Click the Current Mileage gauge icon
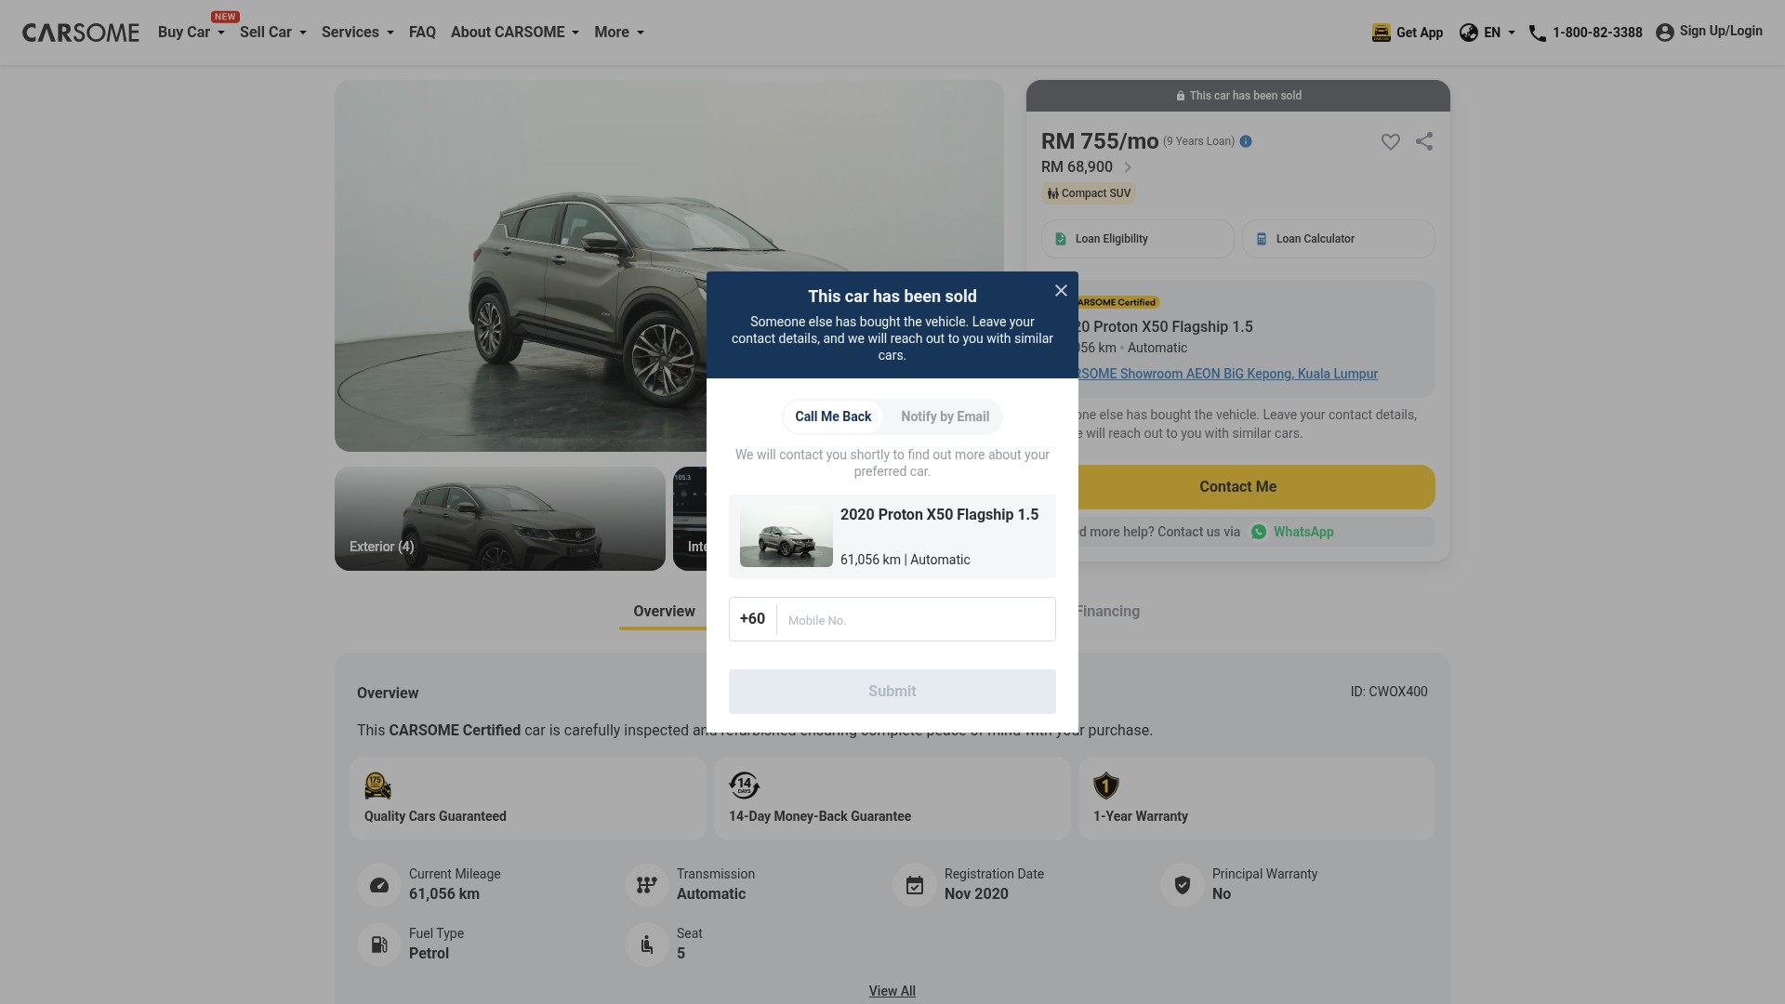 (x=379, y=885)
